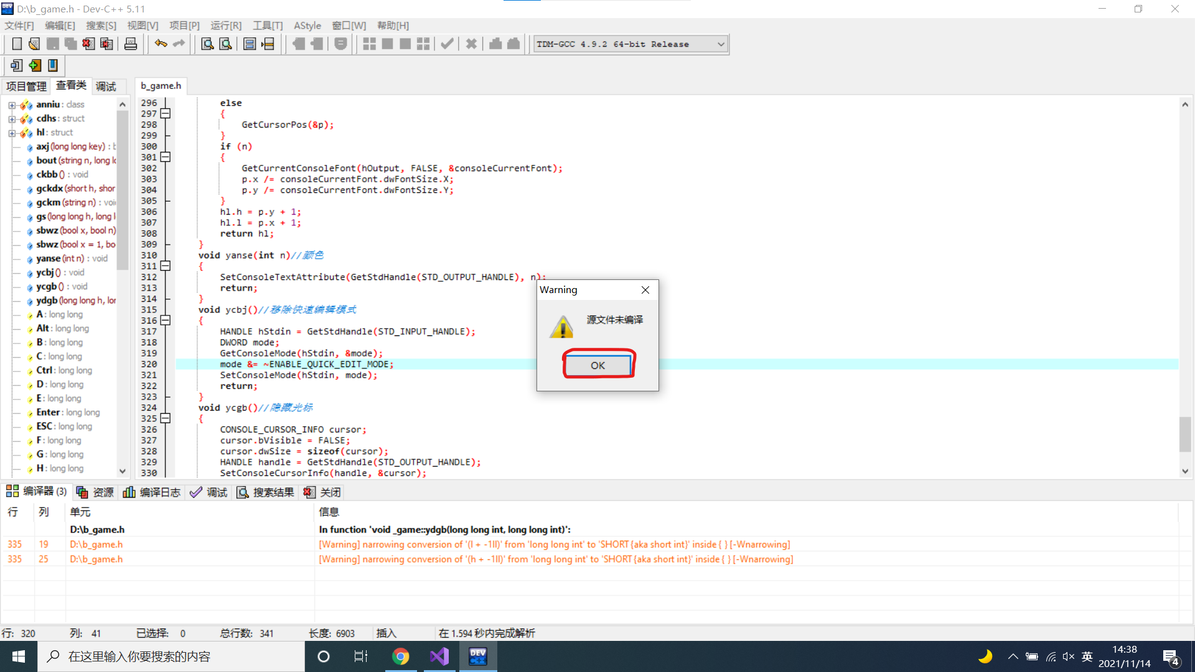Image resolution: width=1195 pixels, height=672 pixels.
Task: Expand the anniu class tree node
Action: coord(12,105)
